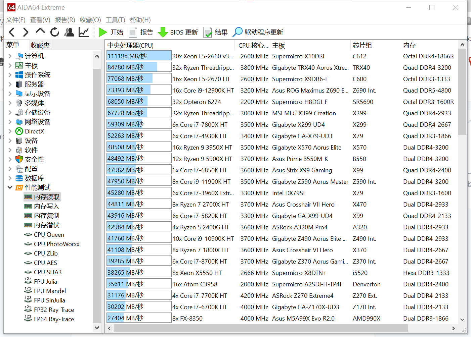This screenshot has width=471, height=337.
Task: Switch to the 收藏夹 tab
Action: [40, 45]
